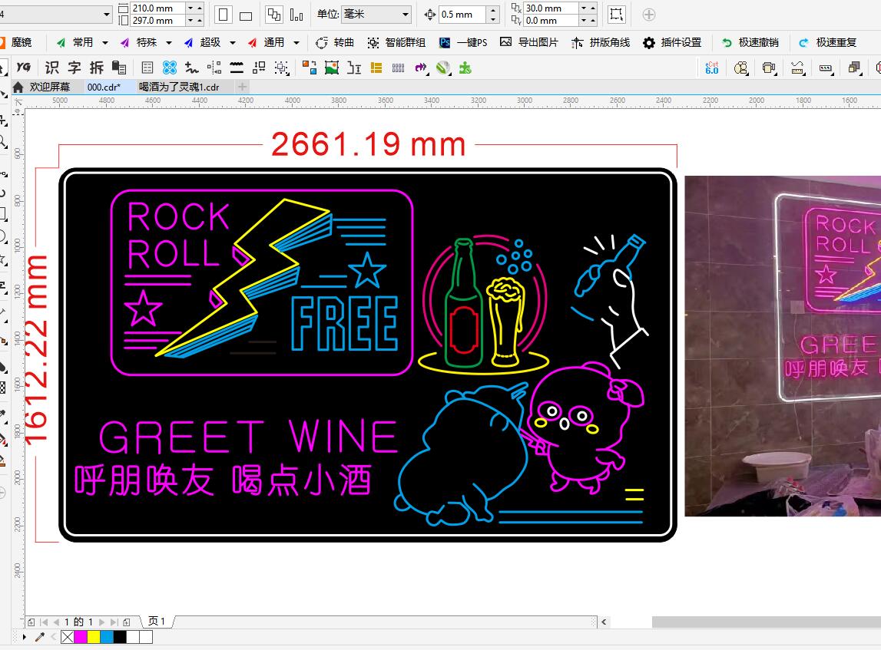This screenshot has width=881, height=650.
Task: Click the eyedropper icon in the document palette
Action: tap(39, 637)
